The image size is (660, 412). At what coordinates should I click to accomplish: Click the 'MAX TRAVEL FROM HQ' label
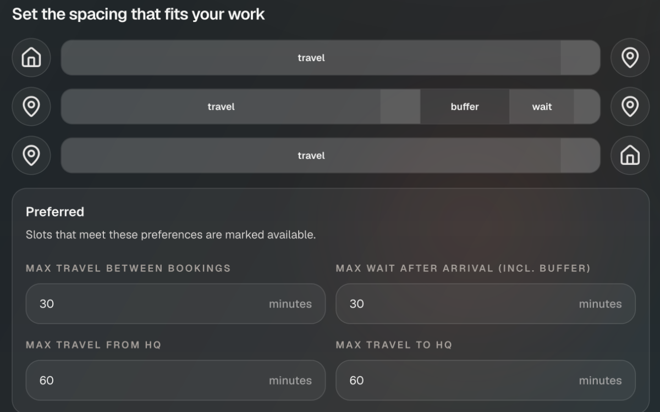[x=94, y=345]
